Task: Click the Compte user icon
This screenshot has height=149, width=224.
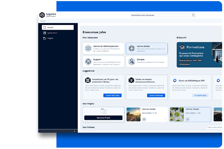Action: click(x=131, y=62)
